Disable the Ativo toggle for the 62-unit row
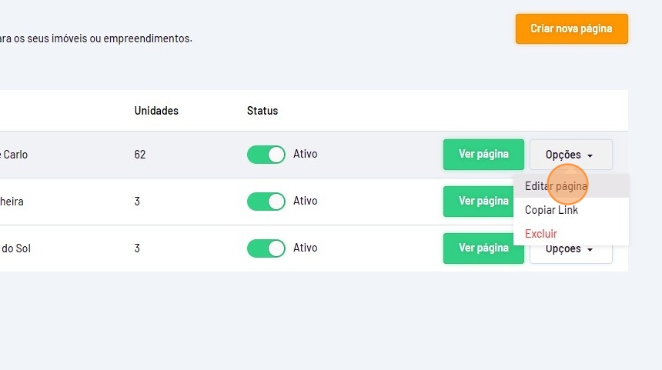 pyautogui.click(x=266, y=155)
